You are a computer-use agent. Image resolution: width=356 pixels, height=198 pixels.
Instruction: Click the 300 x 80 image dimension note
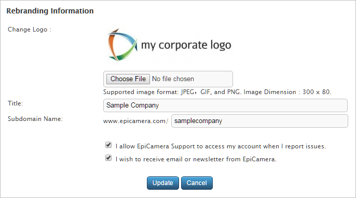tap(317, 92)
